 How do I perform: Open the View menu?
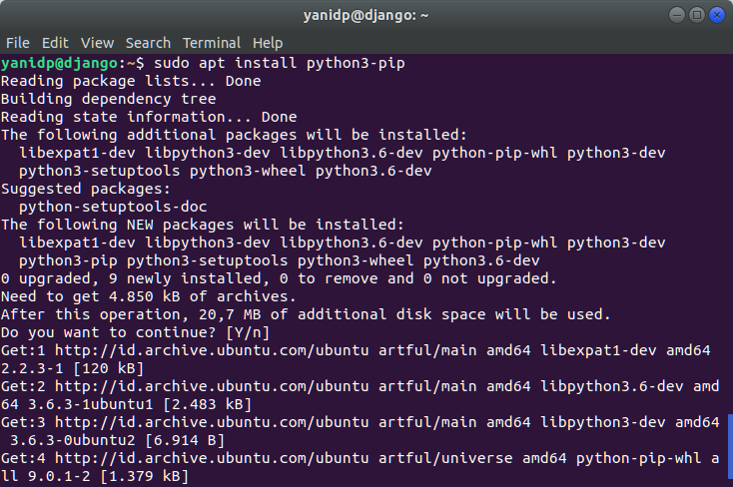tap(97, 43)
